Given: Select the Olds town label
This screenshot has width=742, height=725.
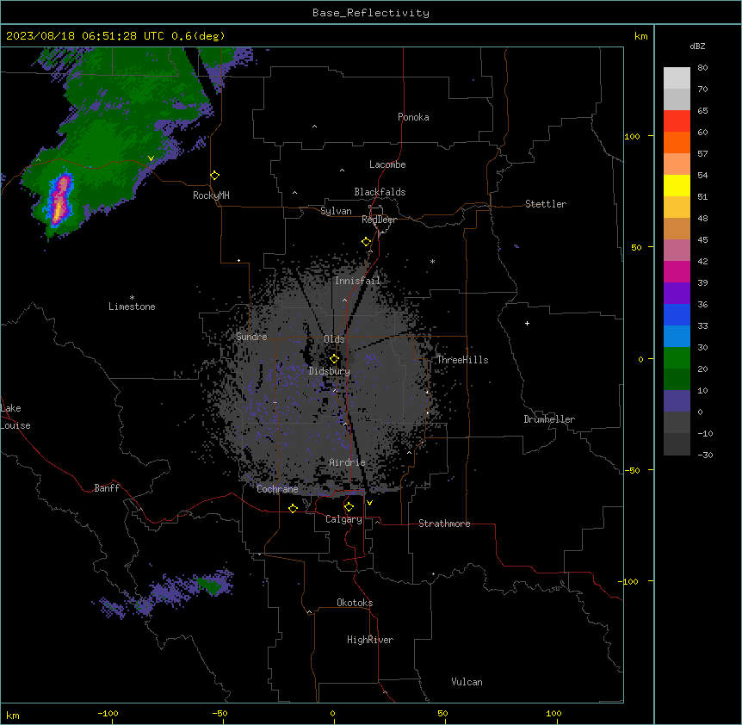Looking at the screenshot, I should click(x=334, y=339).
